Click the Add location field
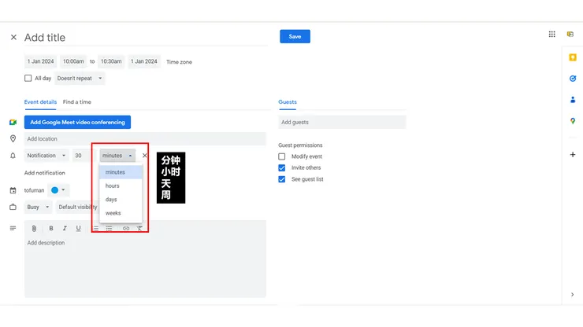 point(145,139)
